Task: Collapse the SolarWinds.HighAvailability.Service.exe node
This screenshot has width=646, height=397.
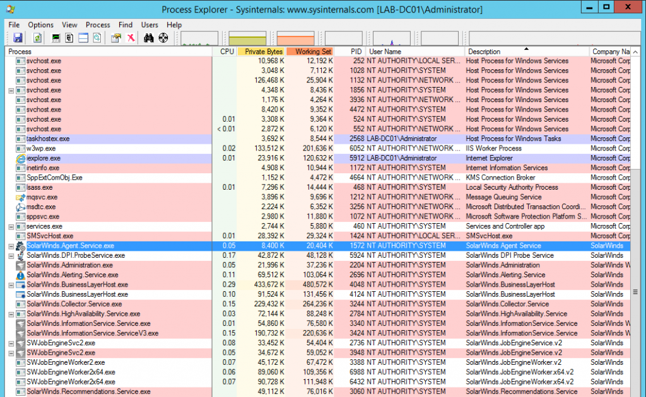Action: point(11,314)
